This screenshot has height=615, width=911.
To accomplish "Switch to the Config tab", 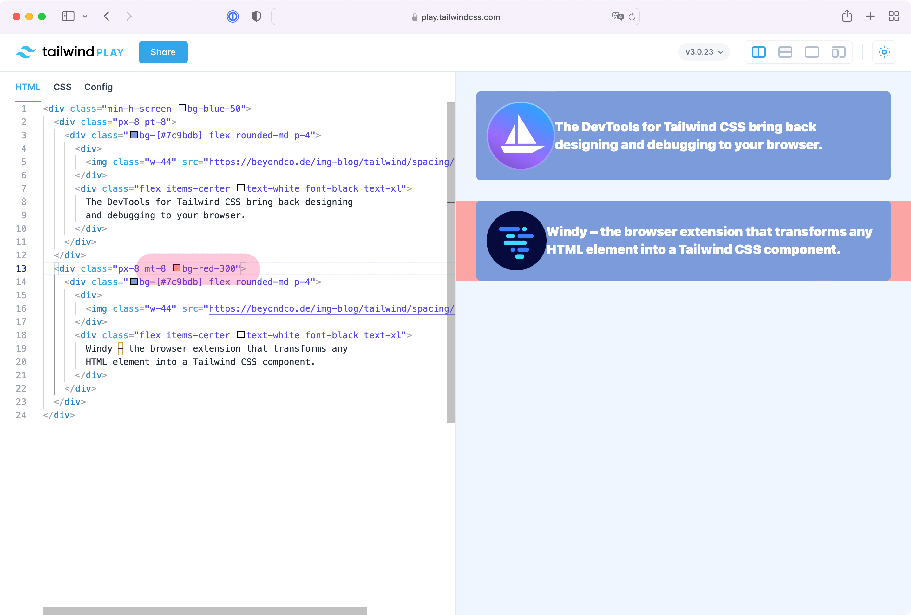I will (98, 87).
